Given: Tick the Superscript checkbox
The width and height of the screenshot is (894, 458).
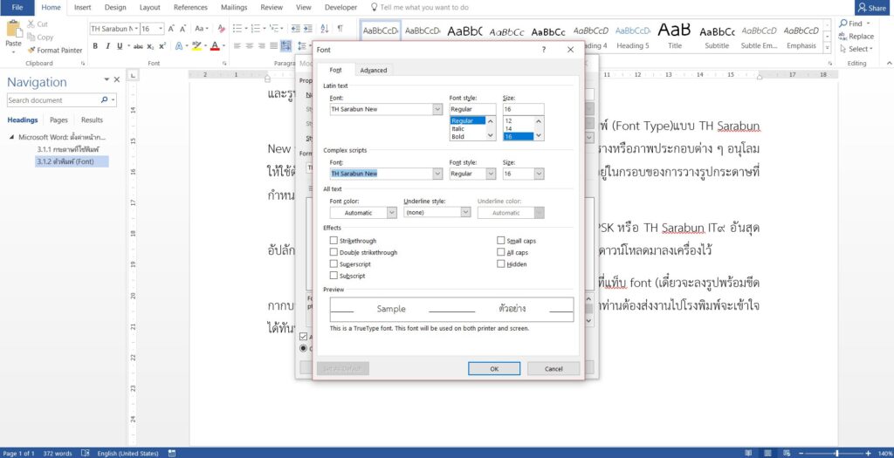Looking at the screenshot, I should [334, 263].
